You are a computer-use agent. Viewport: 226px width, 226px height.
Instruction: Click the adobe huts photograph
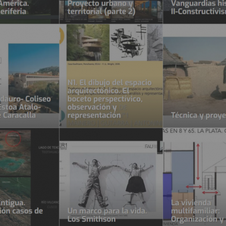[x=194, y=76]
